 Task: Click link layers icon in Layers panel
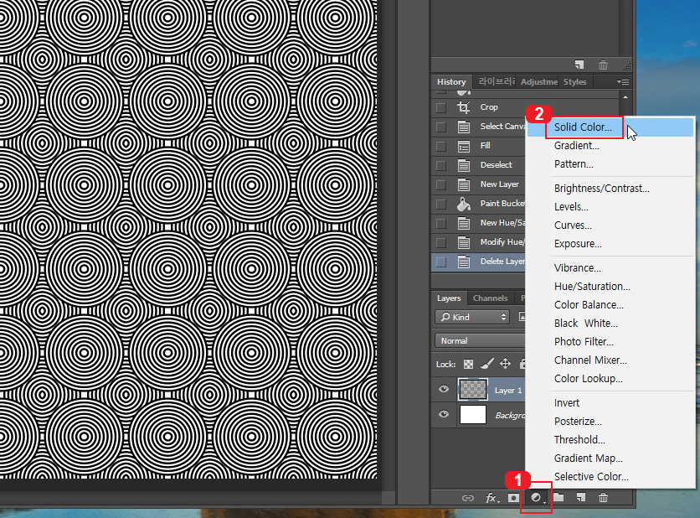pos(467,497)
